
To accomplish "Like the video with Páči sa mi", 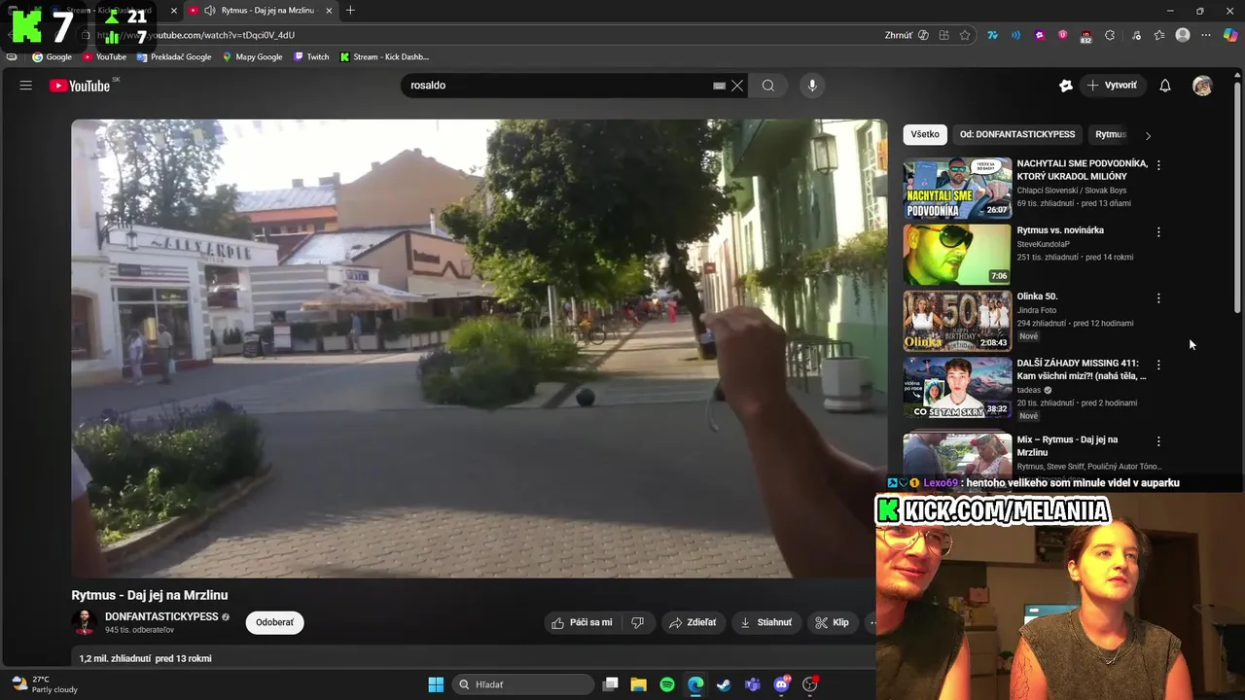I will tap(582, 622).
